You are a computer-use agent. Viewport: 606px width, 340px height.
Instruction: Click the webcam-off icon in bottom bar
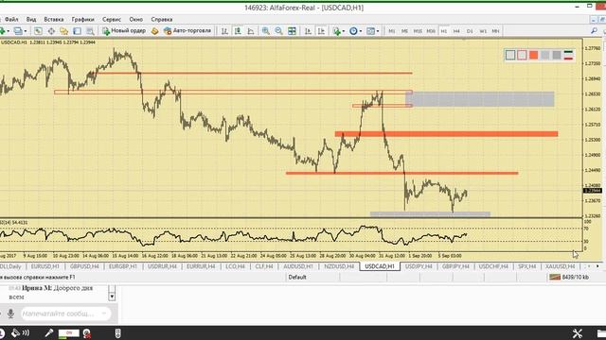click(x=87, y=333)
